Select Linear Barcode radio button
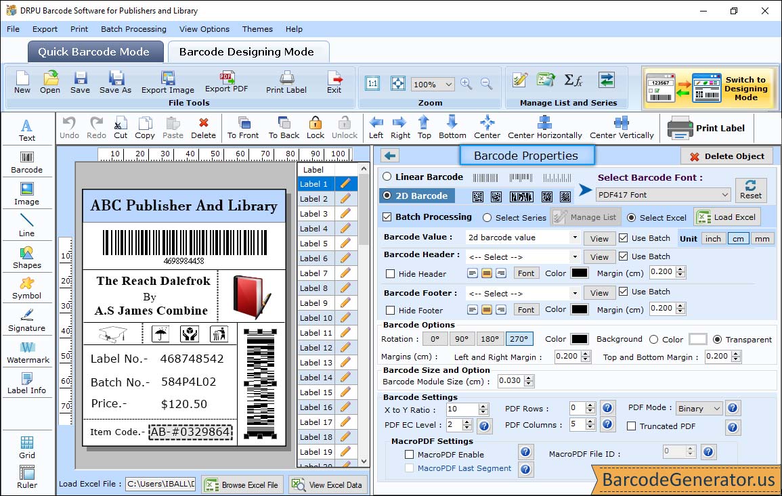Screen dimensions: 782x496 pos(387,177)
